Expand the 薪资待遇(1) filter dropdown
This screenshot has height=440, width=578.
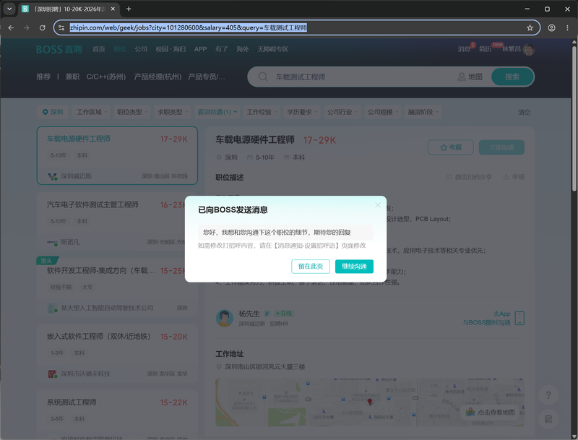pyautogui.click(x=217, y=112)
